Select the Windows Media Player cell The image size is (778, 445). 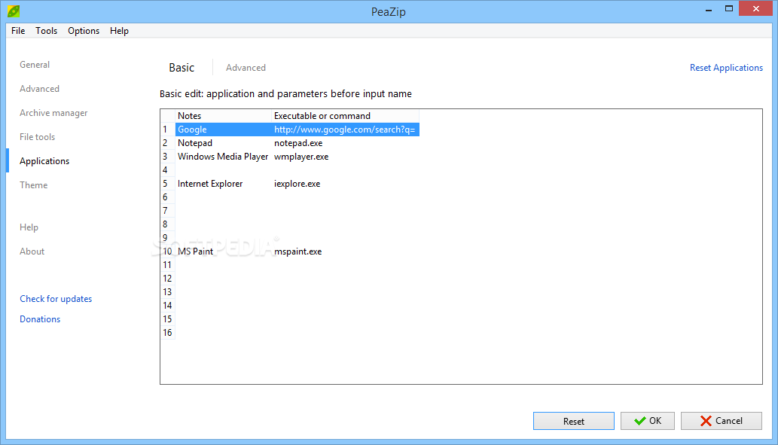coord(223,157)
